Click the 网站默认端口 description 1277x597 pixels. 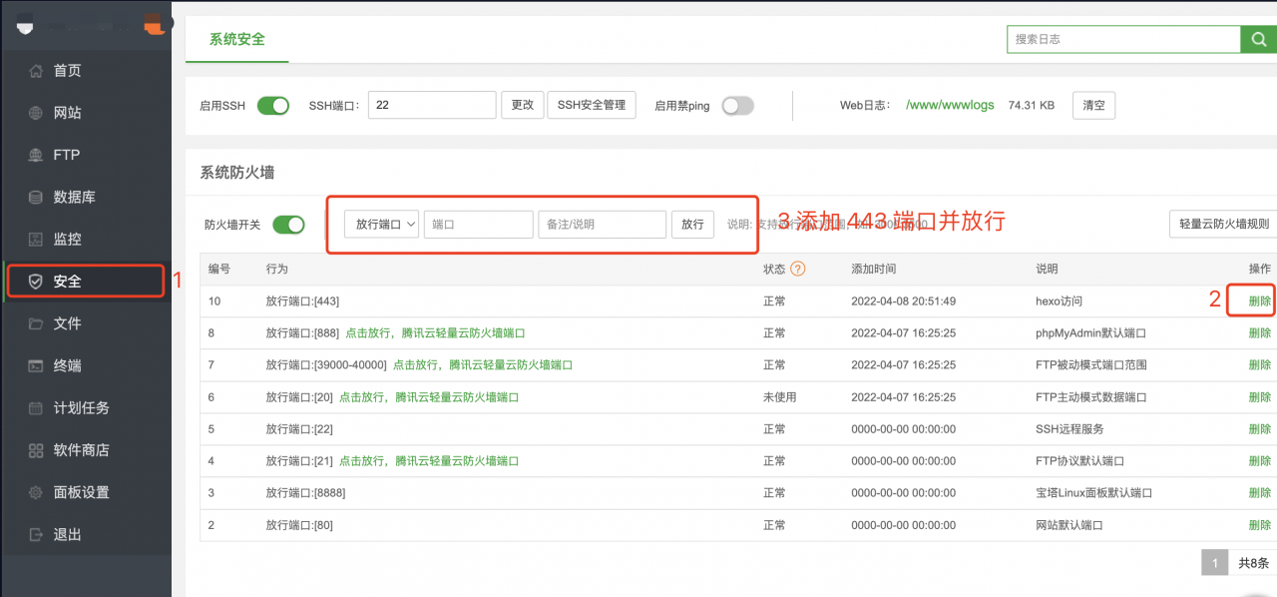coord(1069,524)
